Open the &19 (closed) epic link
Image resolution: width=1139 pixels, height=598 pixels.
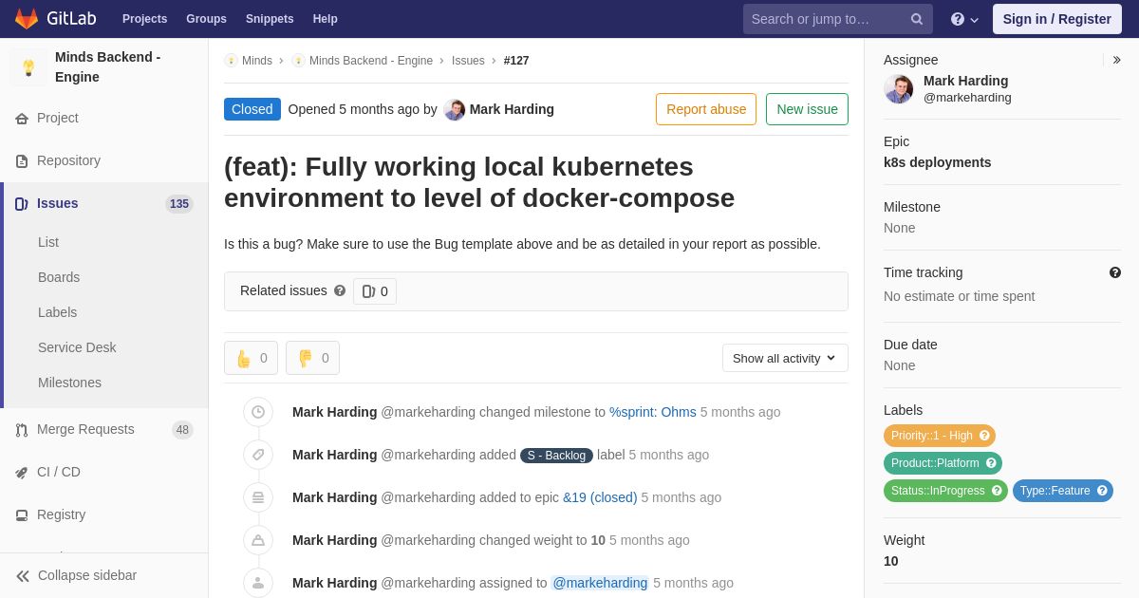[600, 497]
